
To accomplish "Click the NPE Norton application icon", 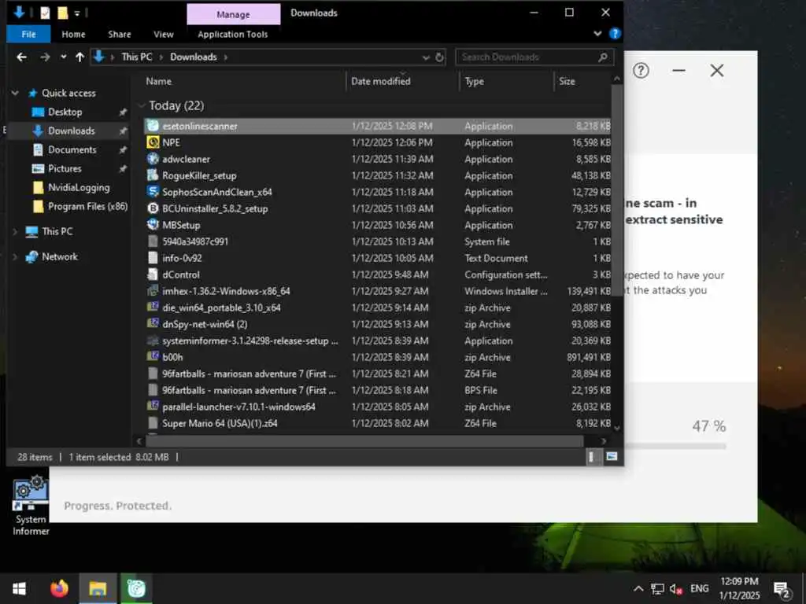I will pos(153,142).
